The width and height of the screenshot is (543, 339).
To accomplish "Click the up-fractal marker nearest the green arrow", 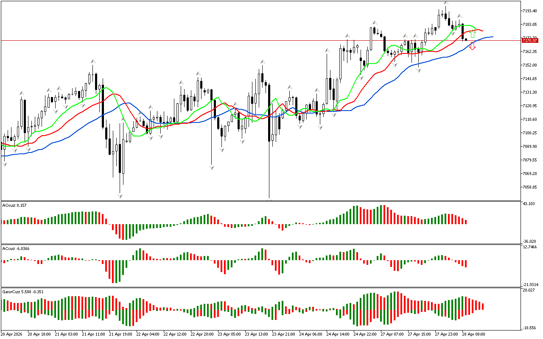I will click(x=459, y=16).
